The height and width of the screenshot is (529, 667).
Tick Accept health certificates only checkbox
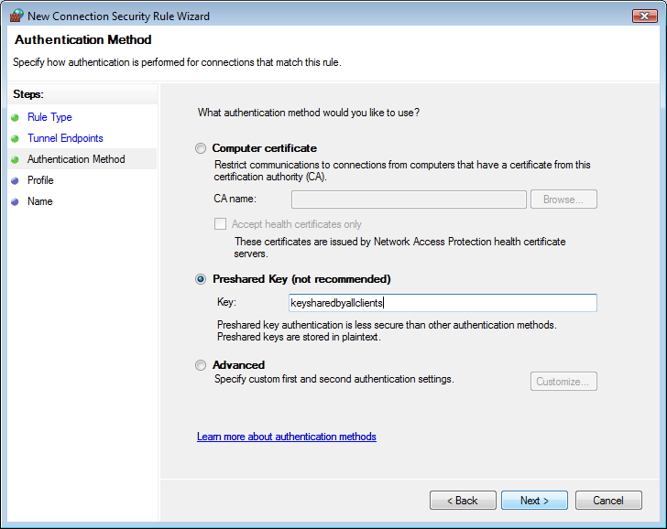pos(220,224)
